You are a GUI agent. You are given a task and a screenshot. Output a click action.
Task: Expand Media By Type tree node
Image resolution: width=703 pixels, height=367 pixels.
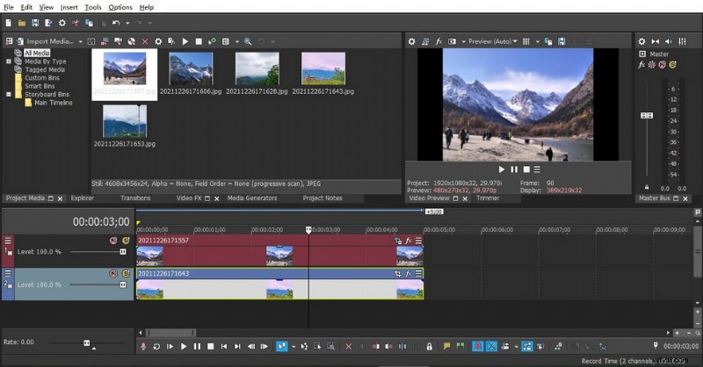coord(9,61)
